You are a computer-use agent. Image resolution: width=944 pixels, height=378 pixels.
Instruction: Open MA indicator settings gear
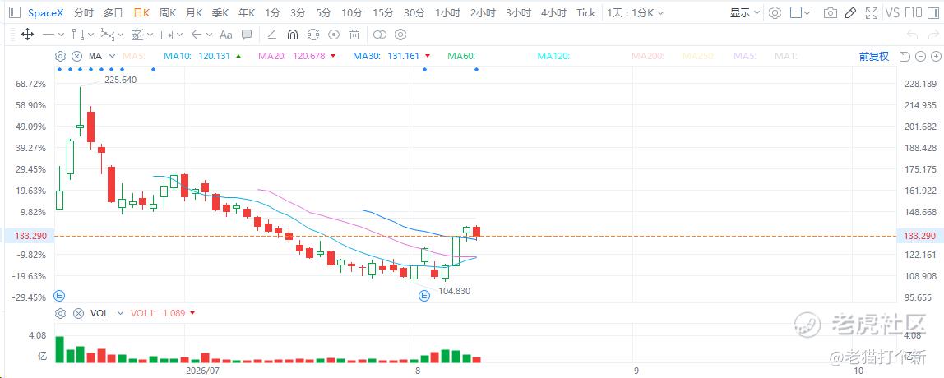point(60,56)
